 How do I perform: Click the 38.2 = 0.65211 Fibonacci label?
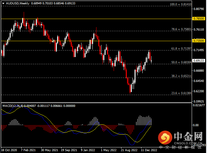(181, 76)
